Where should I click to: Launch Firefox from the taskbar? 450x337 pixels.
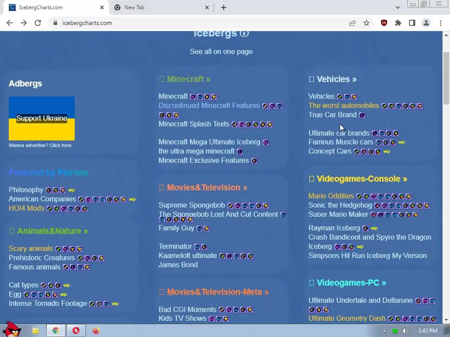(96, 331)
